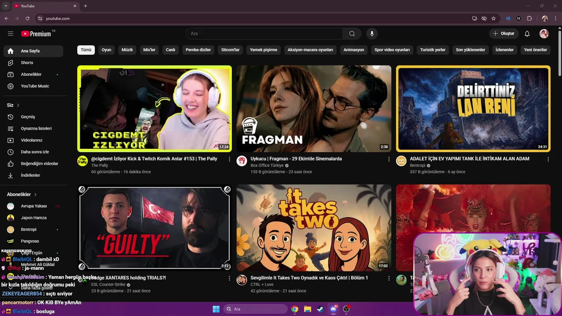
Task: Click the Ana Sayfa home icon
Action: 11,51
